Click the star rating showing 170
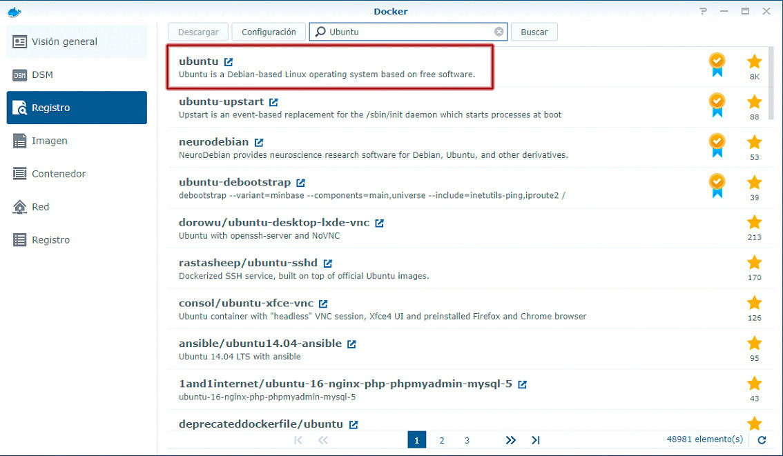This screenshot has width=783, height=456. point(754,269)
